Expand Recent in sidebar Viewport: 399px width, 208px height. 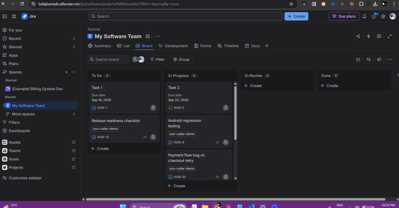(74, 39)
